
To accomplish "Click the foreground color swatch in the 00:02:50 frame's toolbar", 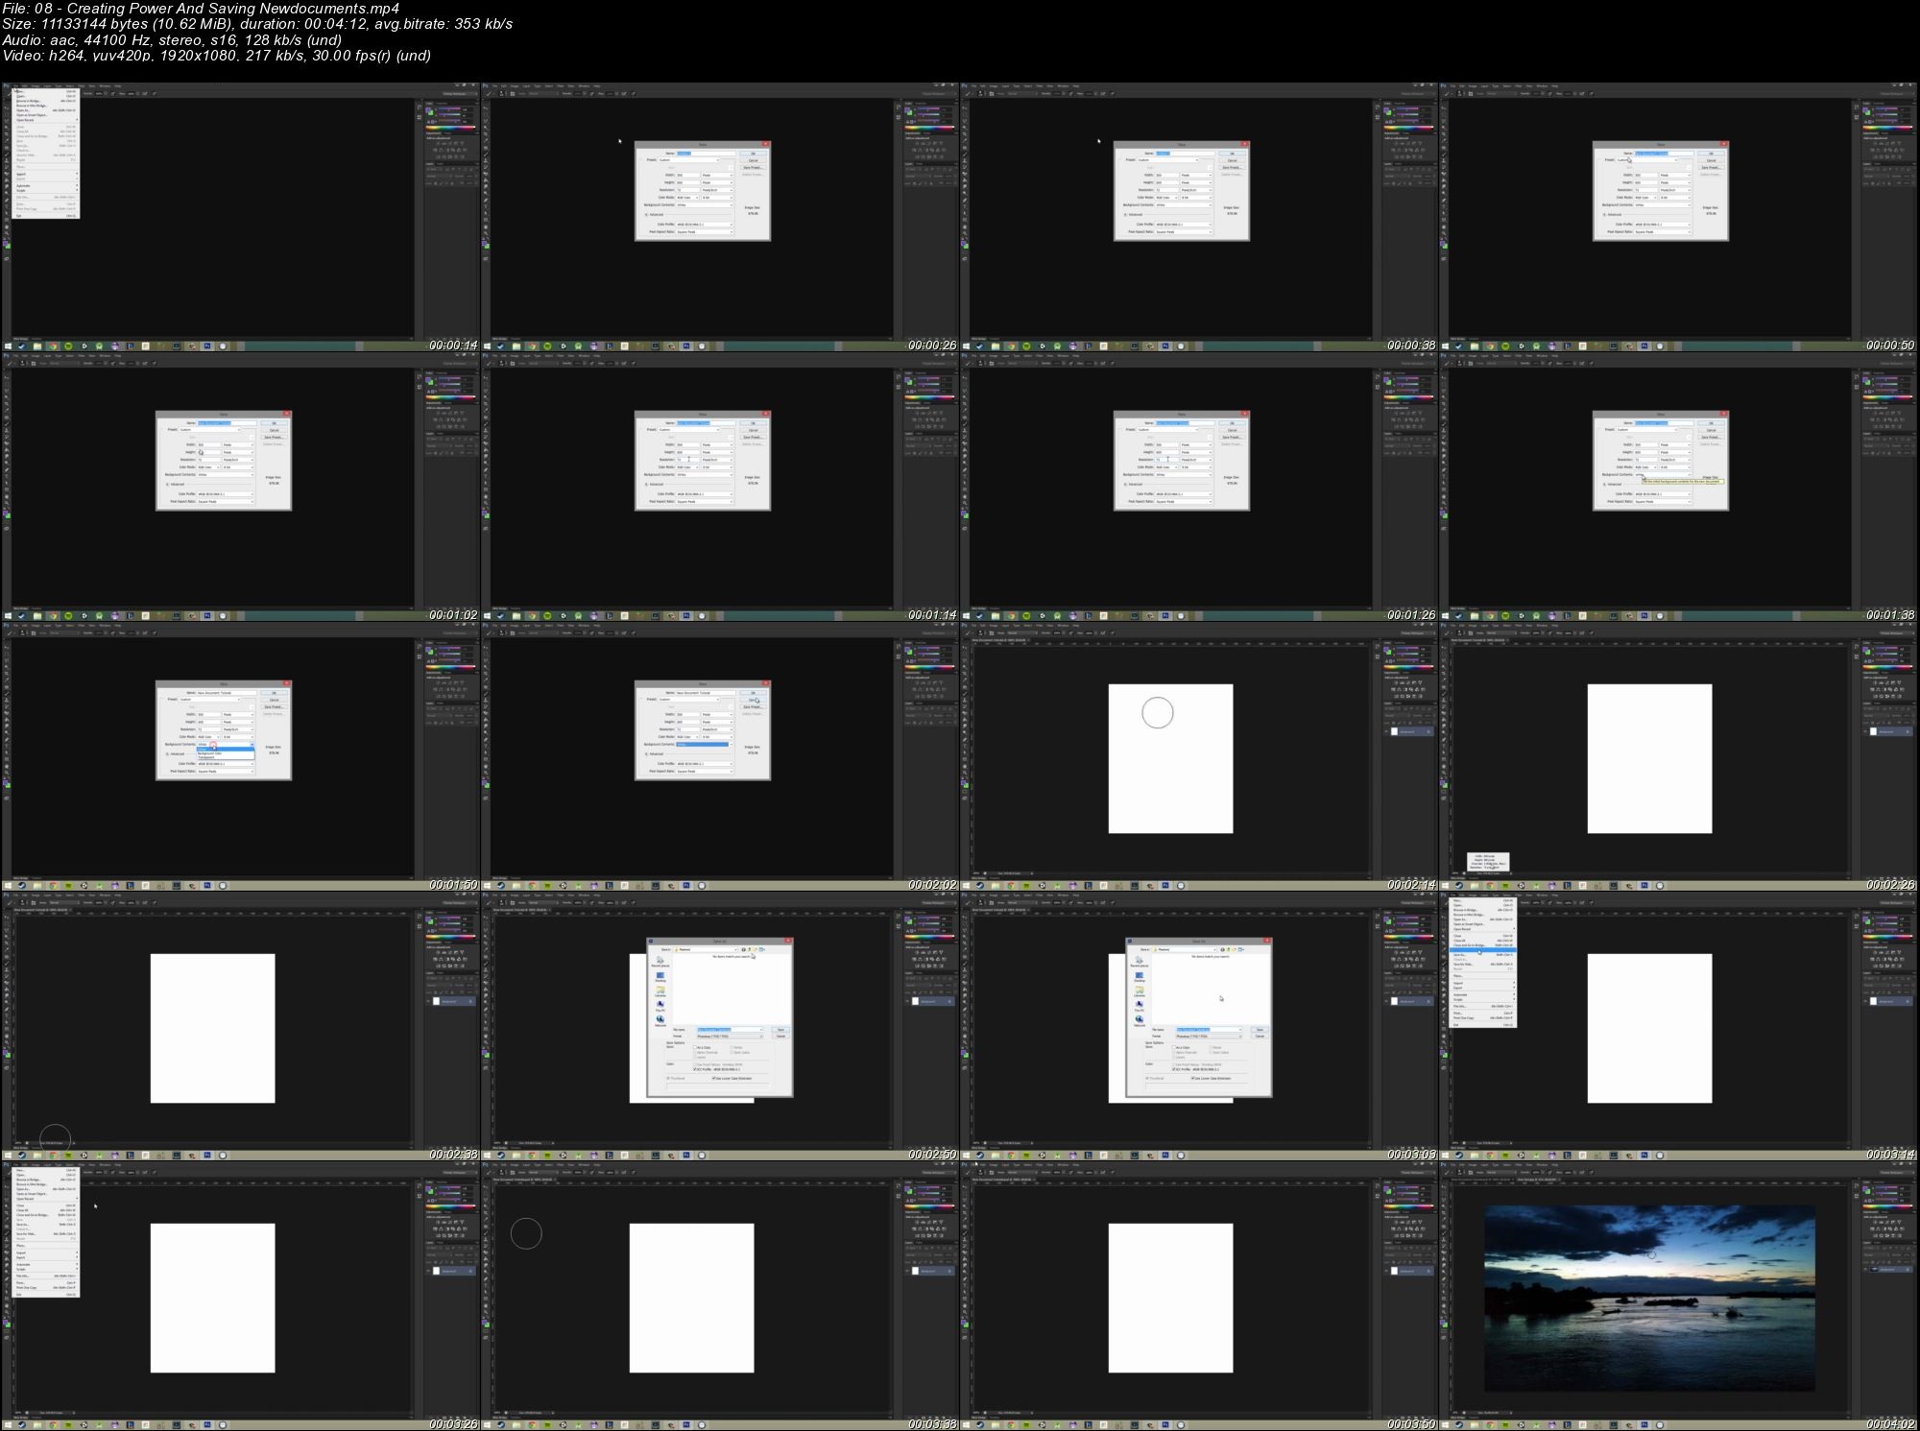I will tap(484, 1052).
